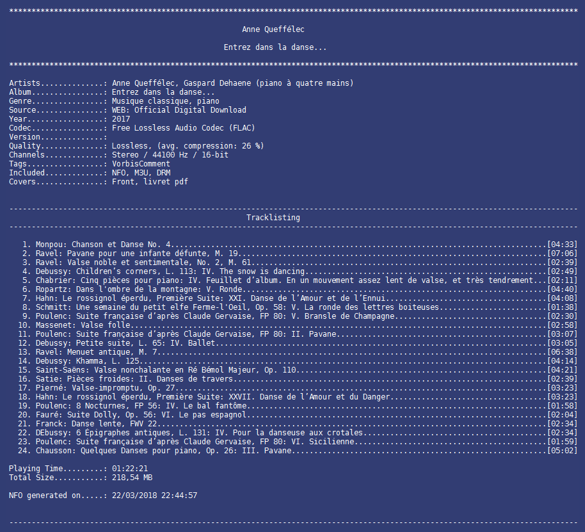Viewport: 585px width, 532px height.
Task: Click the 'Tracklisting' section heading
Action: coord(273,218)
